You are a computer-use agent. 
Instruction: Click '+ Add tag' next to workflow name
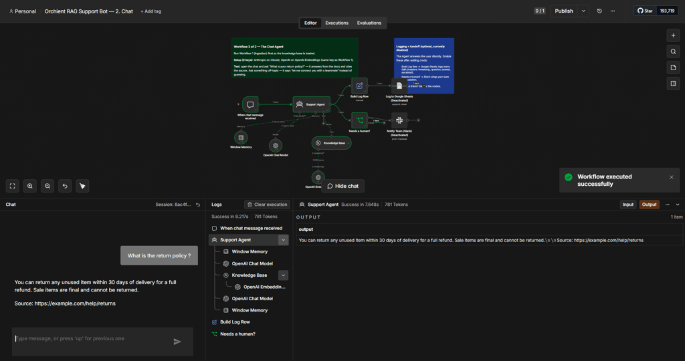point(151,11)
